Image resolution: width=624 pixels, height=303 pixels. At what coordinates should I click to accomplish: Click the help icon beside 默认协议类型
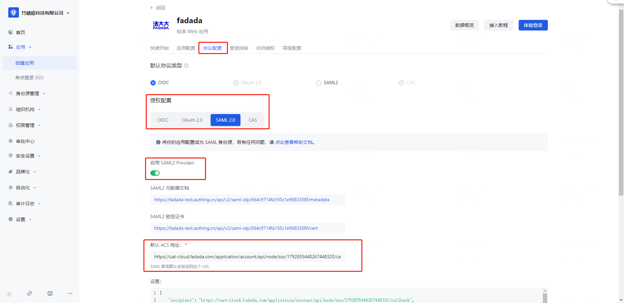point(186,66)
